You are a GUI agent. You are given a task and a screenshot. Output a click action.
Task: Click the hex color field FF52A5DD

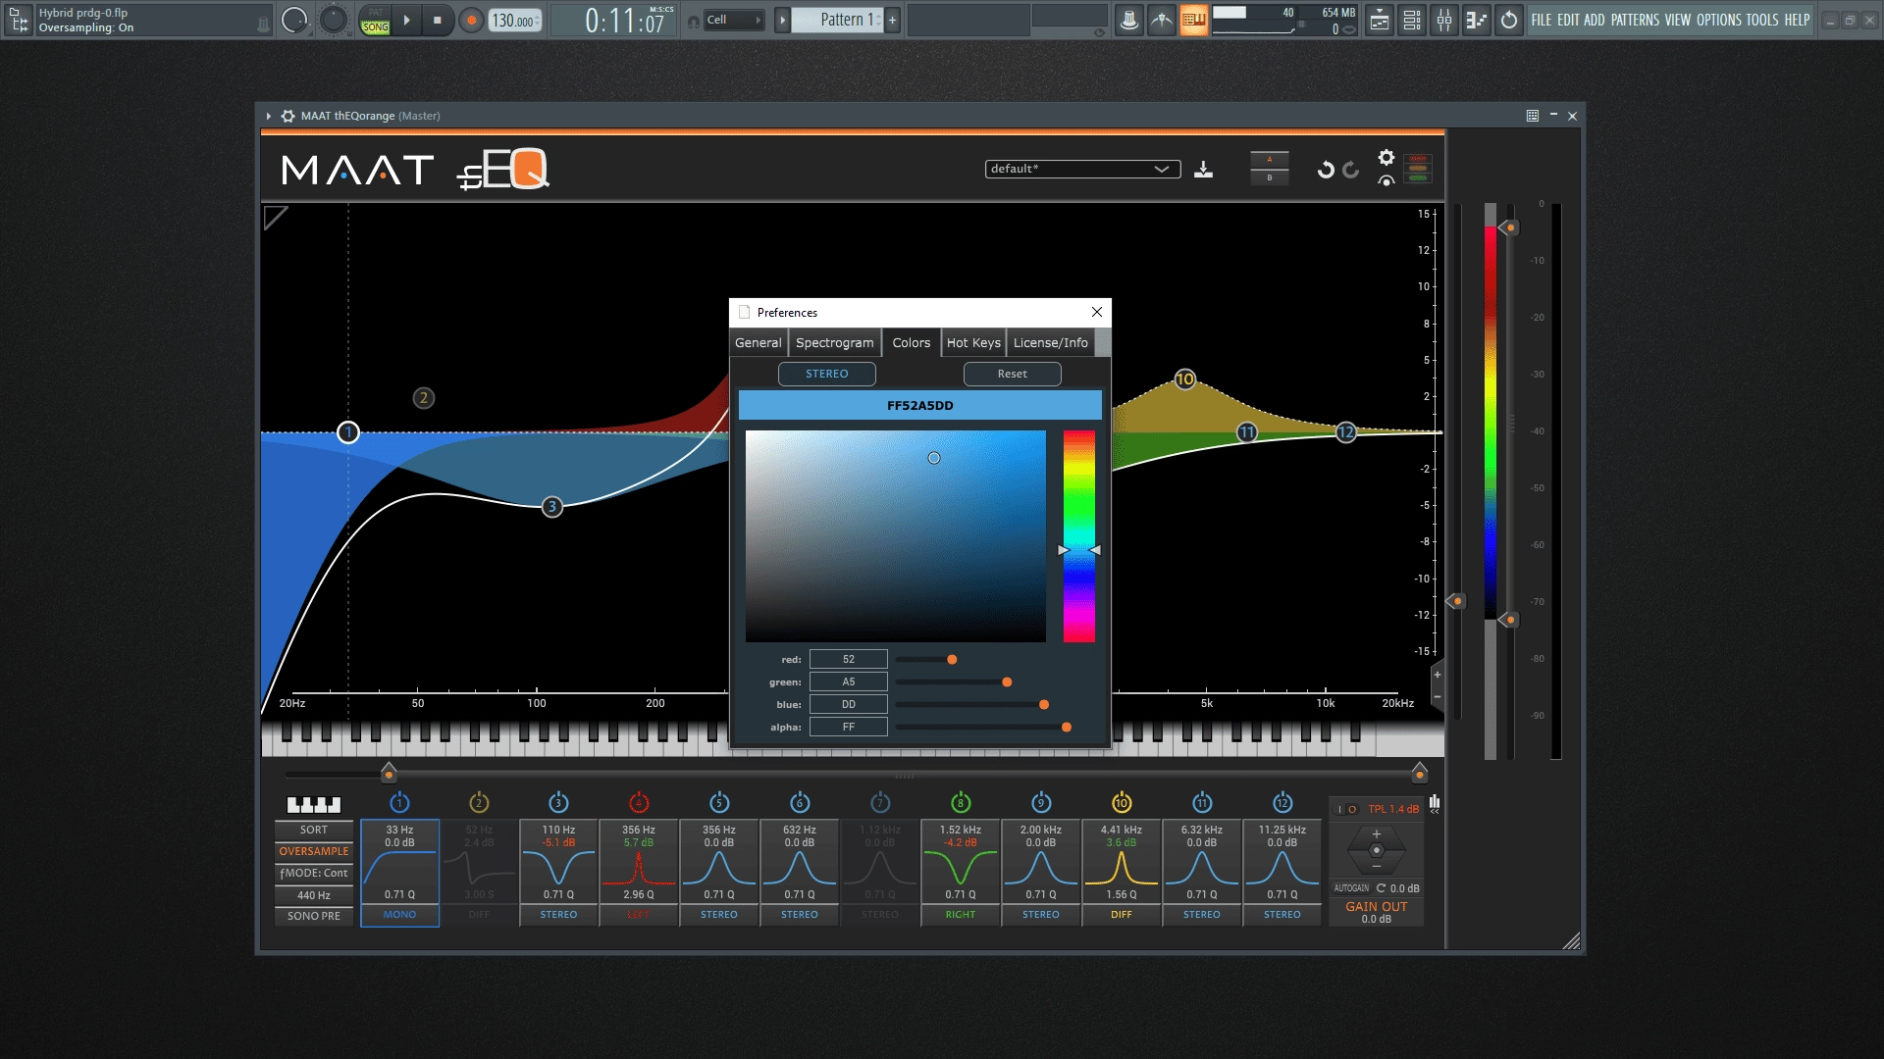click(x=920, y=405)
